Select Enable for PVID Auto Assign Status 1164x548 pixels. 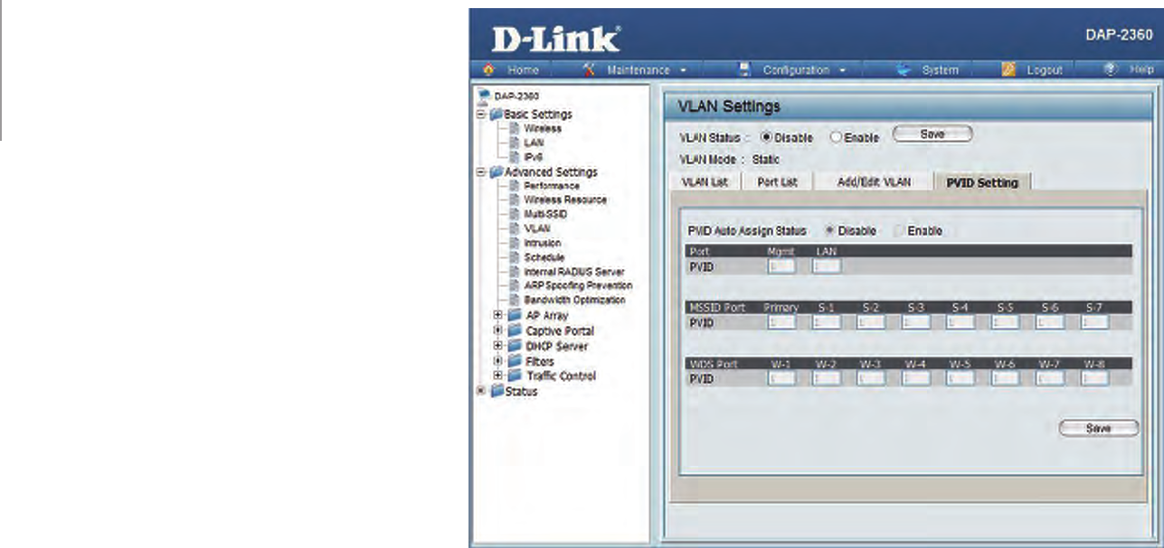(898, 230)
